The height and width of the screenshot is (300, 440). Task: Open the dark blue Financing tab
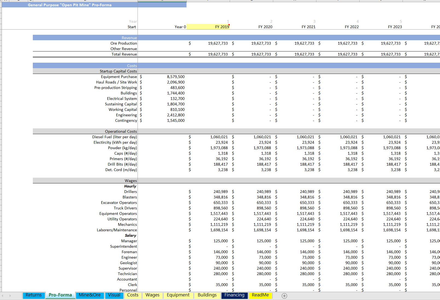tap(234, 296)
